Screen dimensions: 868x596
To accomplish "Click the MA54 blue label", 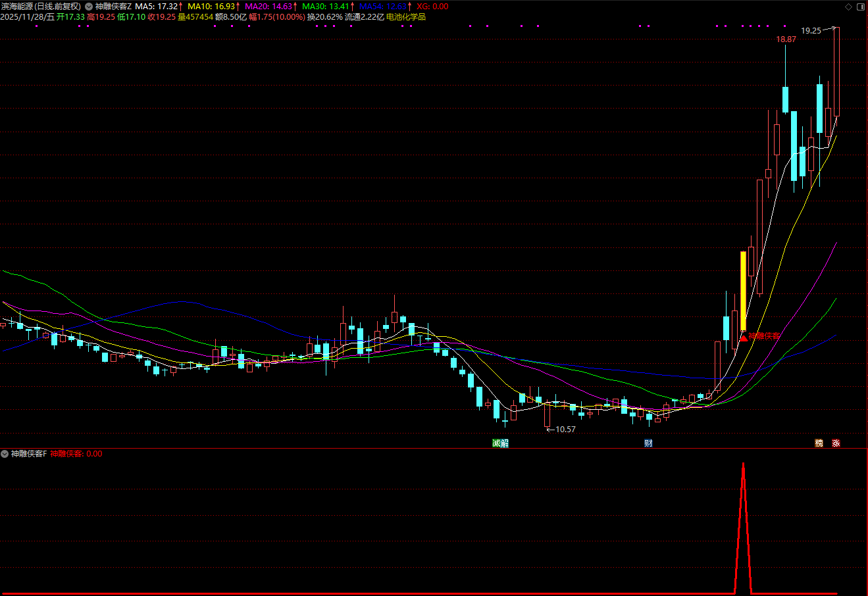I will click(382, 6).
